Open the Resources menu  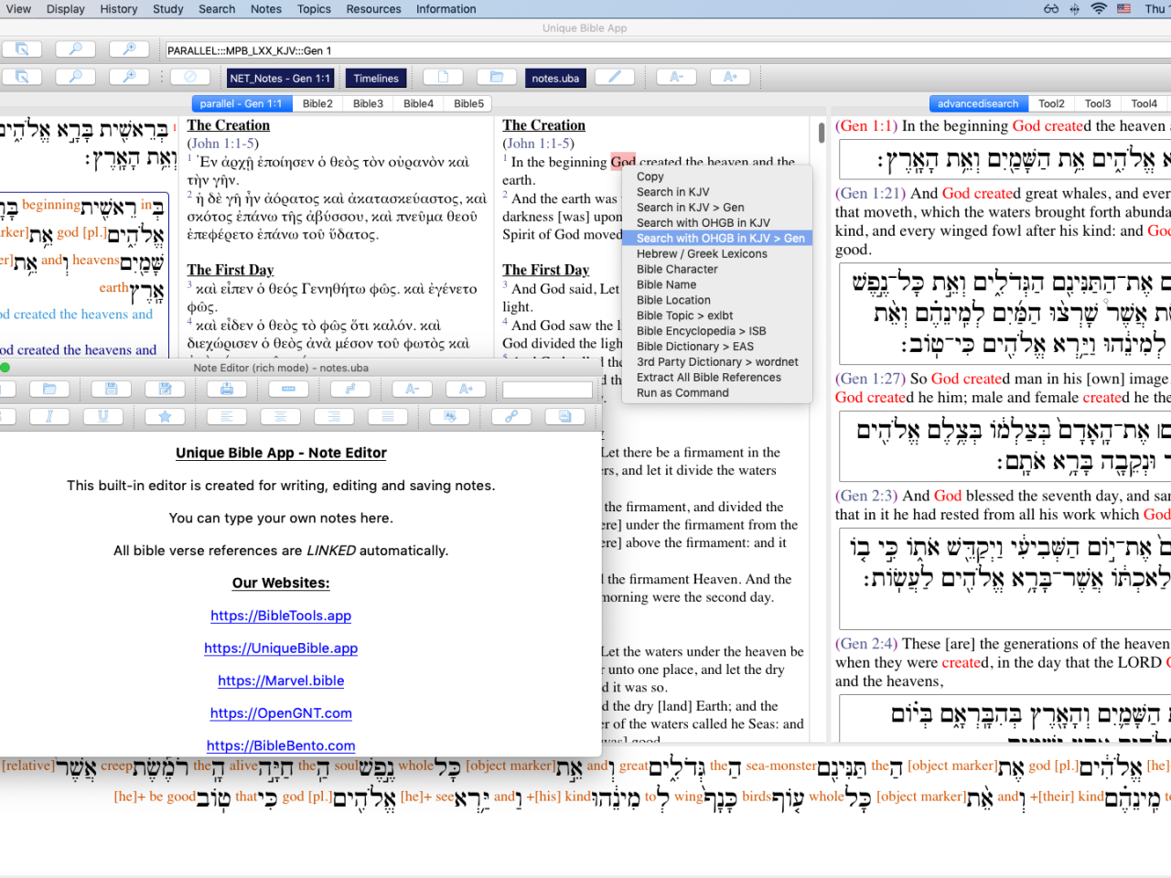(x=373, y=9)
